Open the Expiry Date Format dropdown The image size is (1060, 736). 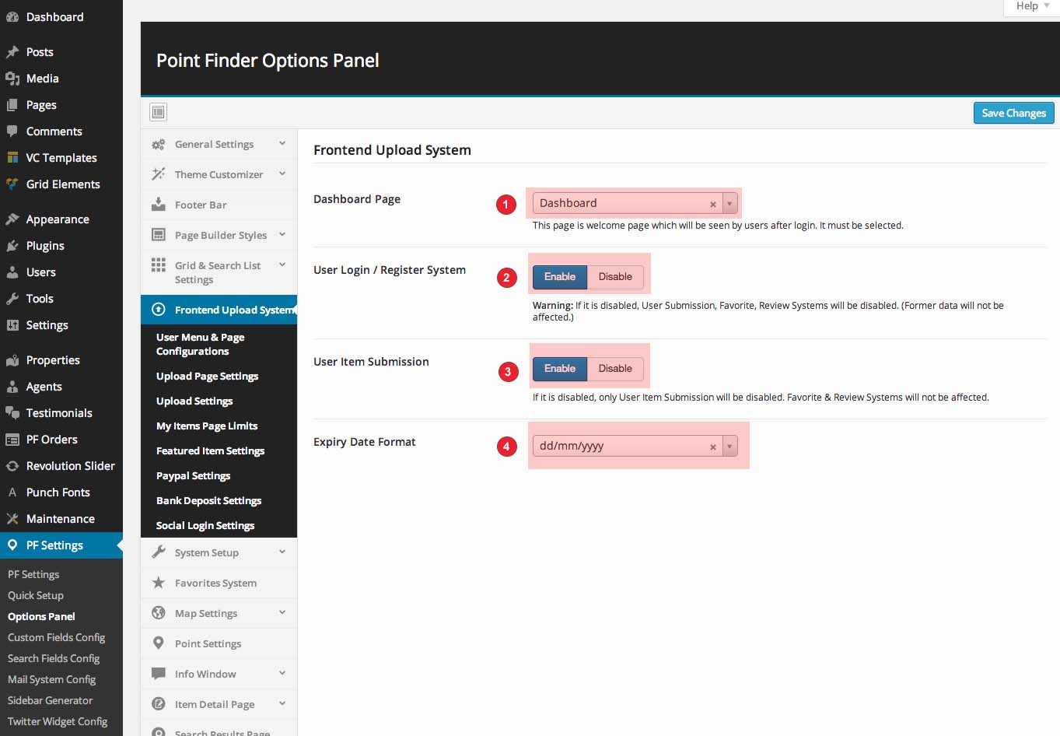click(x=729, y=447)
